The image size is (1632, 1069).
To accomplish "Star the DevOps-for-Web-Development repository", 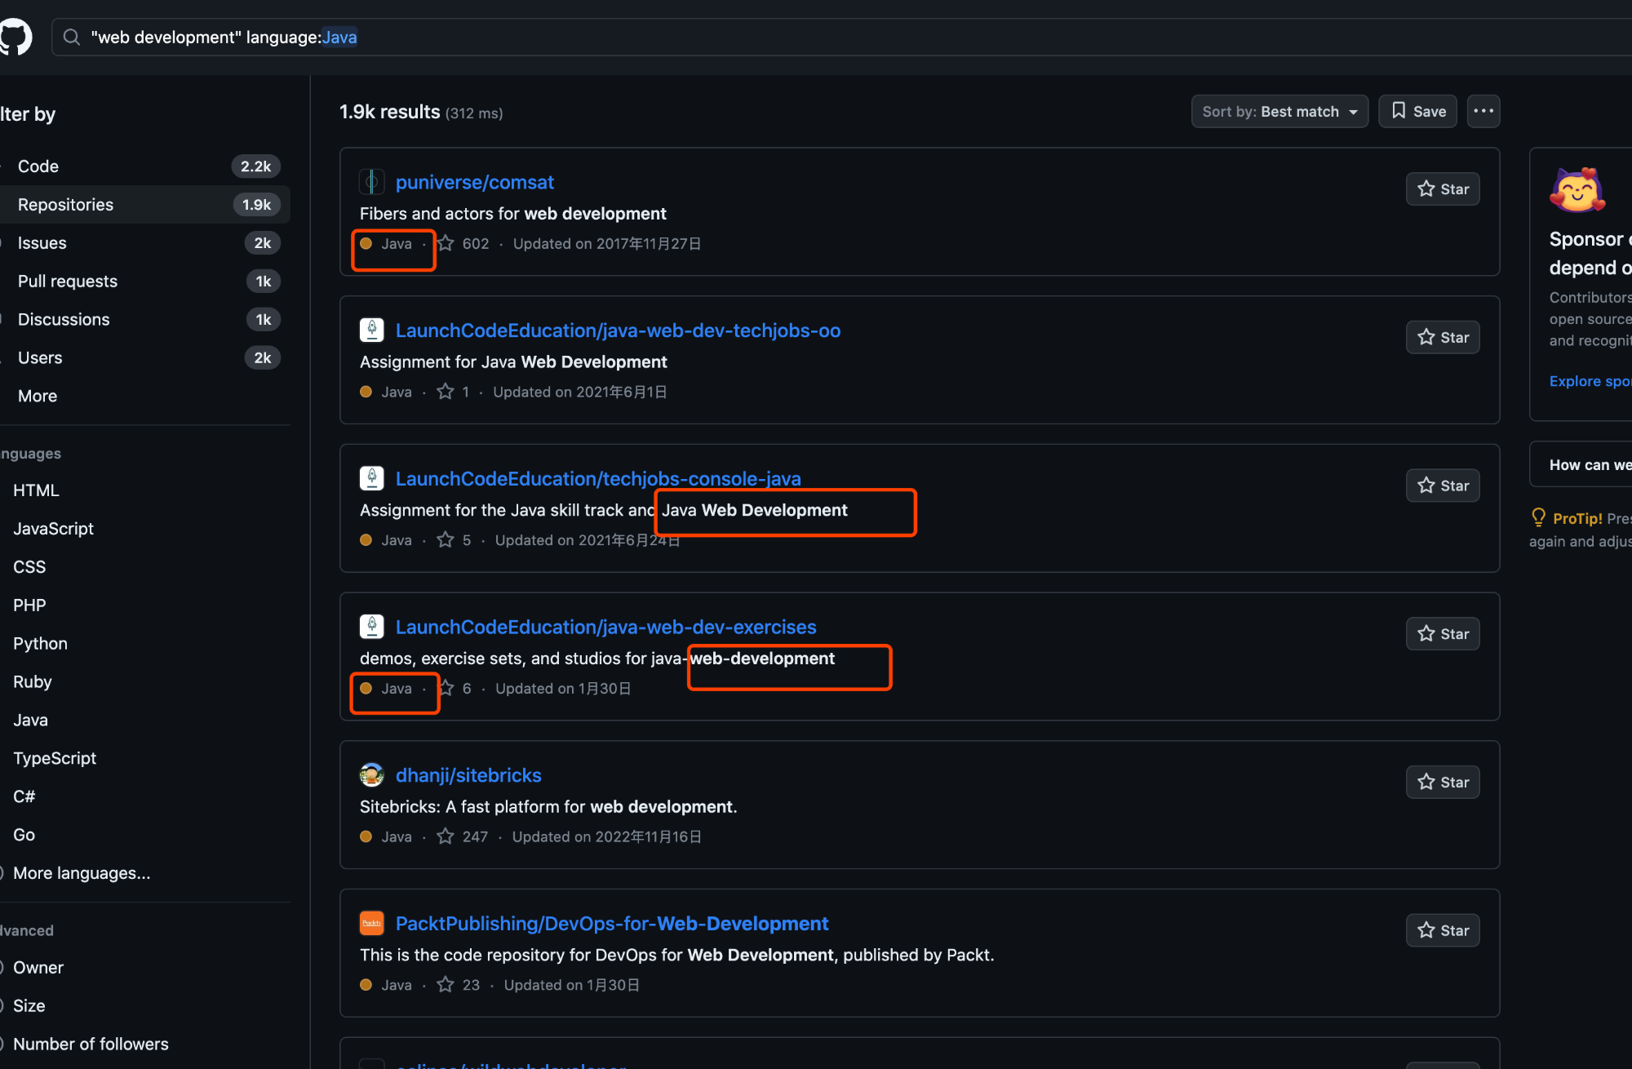I will 1443,931.
